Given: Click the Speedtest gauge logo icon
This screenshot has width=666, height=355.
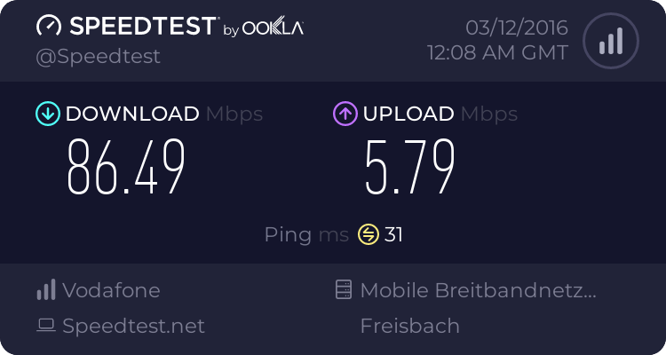Looking at the screenshot, I should 49,26.
